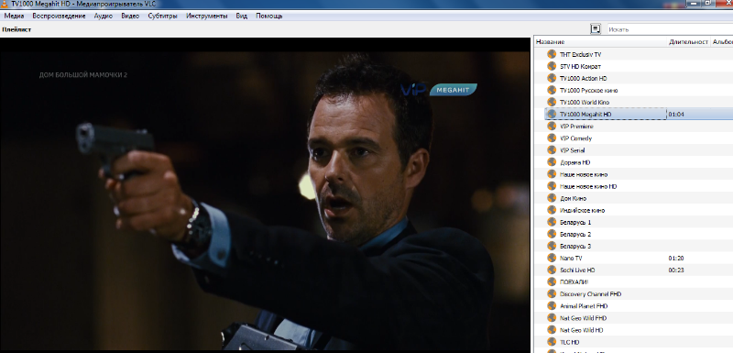The image size is (733, 353).
Task: Open the Субтитры menu
Action: pos(163,16)
